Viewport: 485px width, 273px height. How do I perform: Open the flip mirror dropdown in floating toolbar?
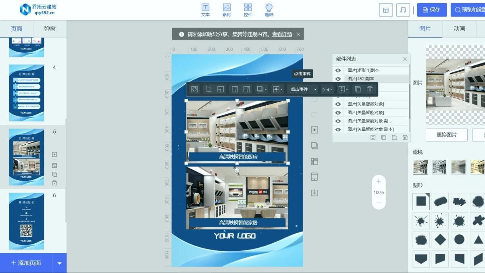tap(327, 89)
